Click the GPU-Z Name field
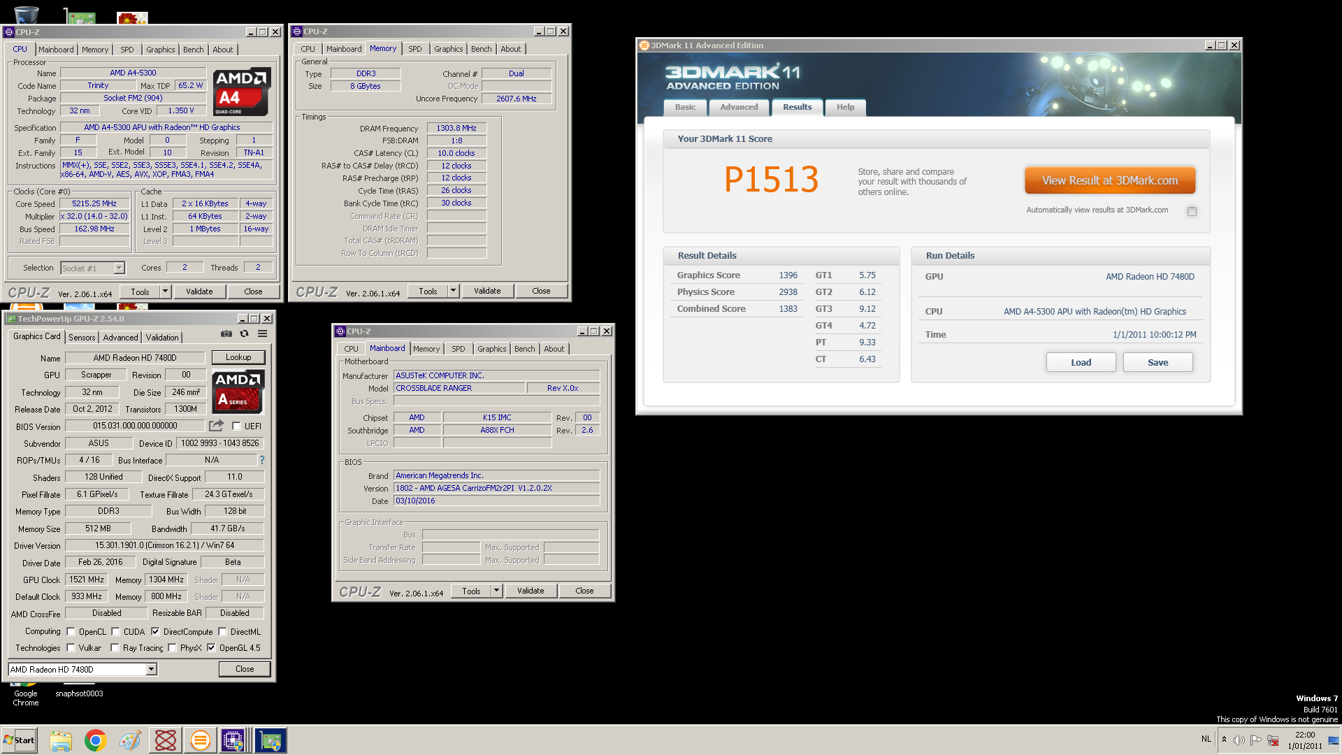 point(135,358)
